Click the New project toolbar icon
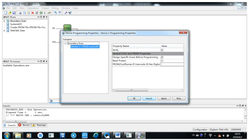Viewport: 248px width, 140px height. (6, 13)
